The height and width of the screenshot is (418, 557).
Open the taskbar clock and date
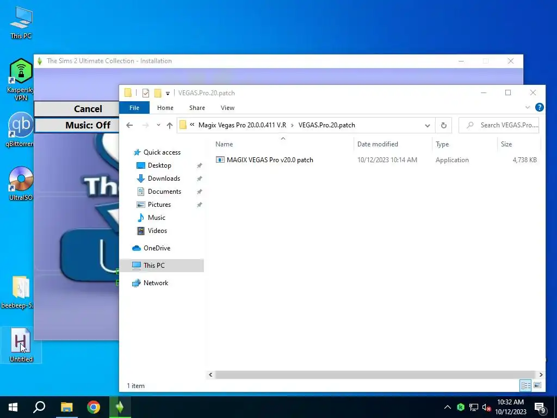(x=510, y=407)
